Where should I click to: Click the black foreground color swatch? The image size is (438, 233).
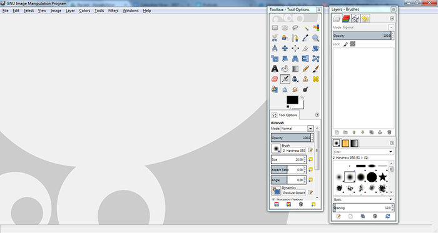tap(292, 100)
